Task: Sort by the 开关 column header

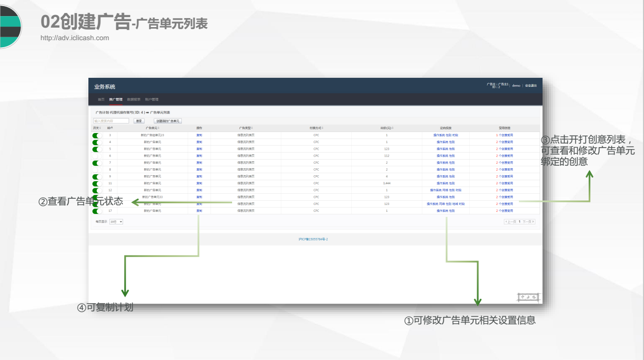Action: (x=100, y=128)
